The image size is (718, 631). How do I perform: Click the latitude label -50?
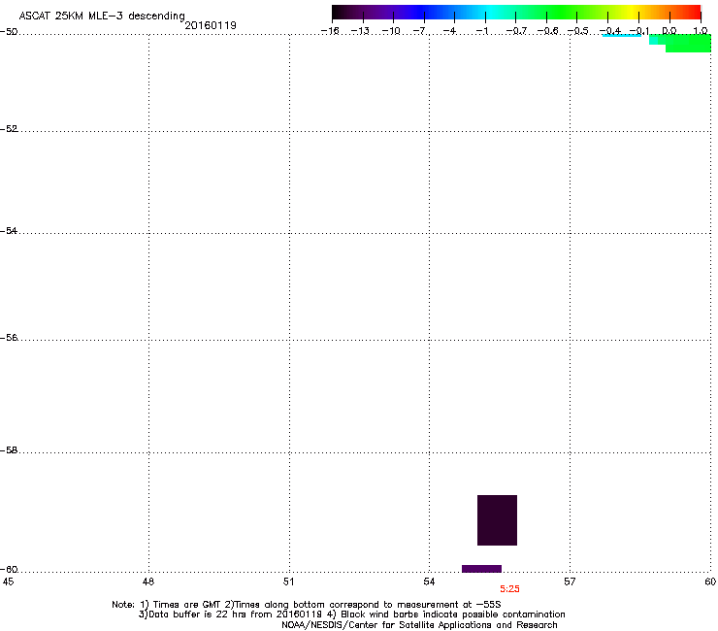[9, 32]
